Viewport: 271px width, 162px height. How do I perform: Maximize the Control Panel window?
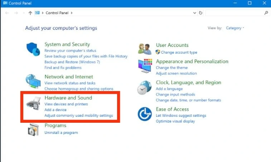point(250,3)
